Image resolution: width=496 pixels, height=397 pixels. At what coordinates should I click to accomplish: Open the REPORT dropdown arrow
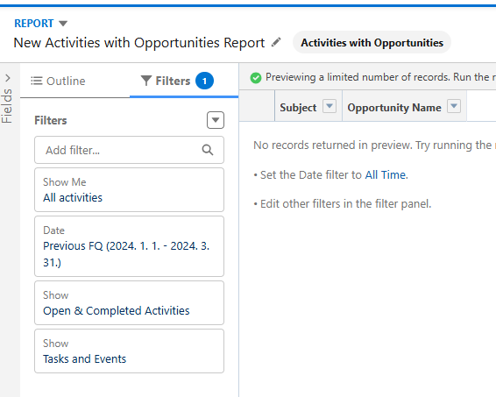click(63, 24)
